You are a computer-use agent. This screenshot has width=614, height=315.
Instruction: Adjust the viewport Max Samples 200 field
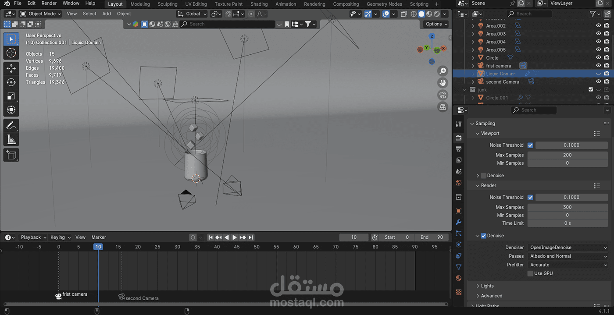click(x=568, y=155)
